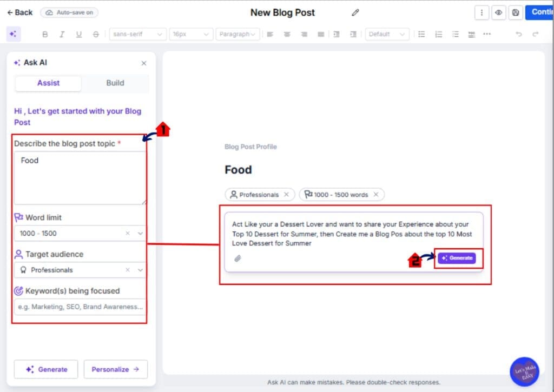Open the Paragraph style dropdown
The height and width of the screenshot is (392, 554).
(x=237, y=34)
